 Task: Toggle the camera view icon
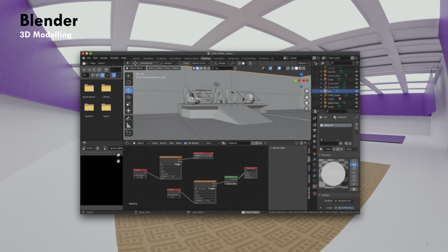(307, 103)
